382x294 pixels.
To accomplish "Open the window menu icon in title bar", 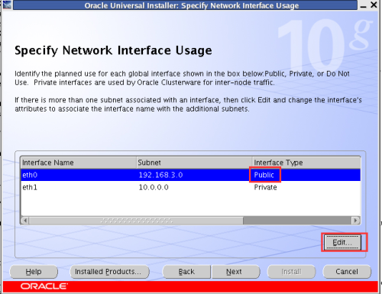I will coord(7,5).
